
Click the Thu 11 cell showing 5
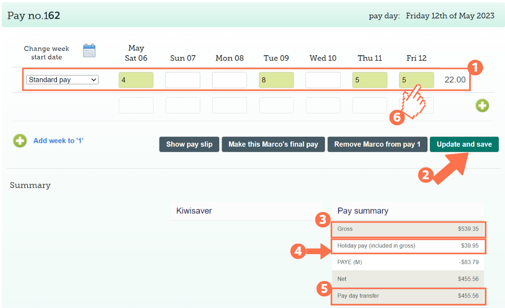[370, 80]
